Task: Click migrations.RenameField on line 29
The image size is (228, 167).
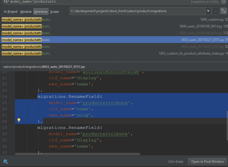Action: [x=68, y=128]
